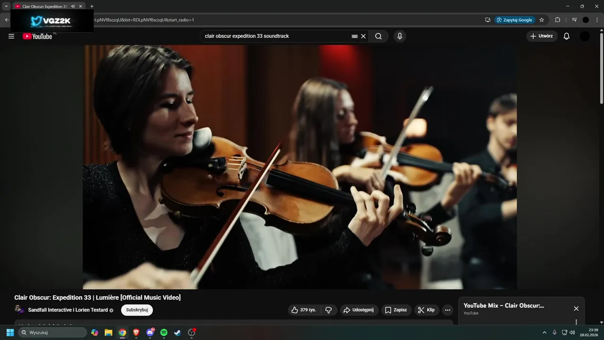Open more actions for the video
The image size is (604, 340).
(448, 310)
